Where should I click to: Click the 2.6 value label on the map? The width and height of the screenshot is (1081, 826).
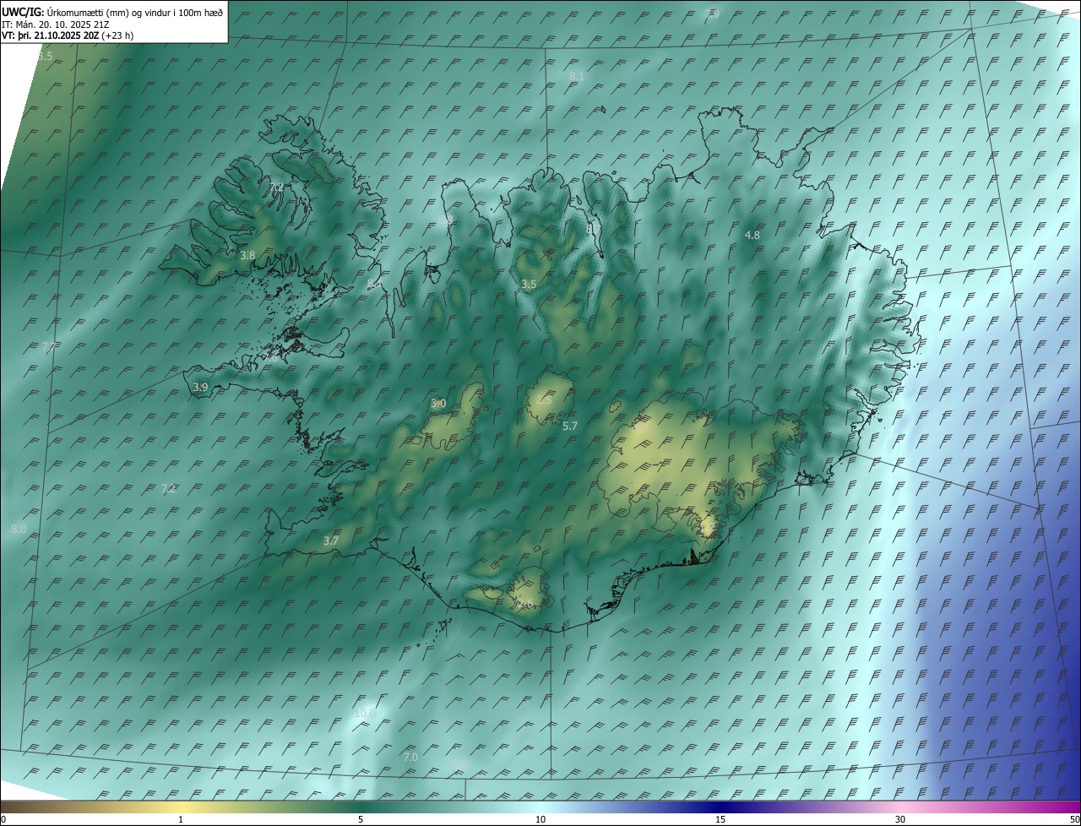click(525, 604)
